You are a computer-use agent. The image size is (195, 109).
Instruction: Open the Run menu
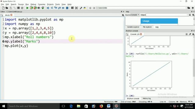tap(27, 4)
